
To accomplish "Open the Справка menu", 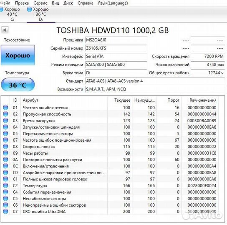I will [x=86, y=3].
